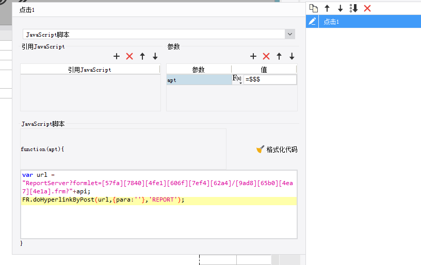Move the parameter down
Viewport: 421px width, 265px height.
[x=292, y=56]
